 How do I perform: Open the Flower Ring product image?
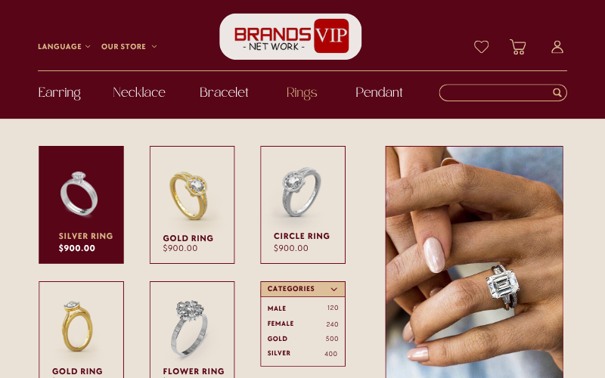tap(189, 328)
